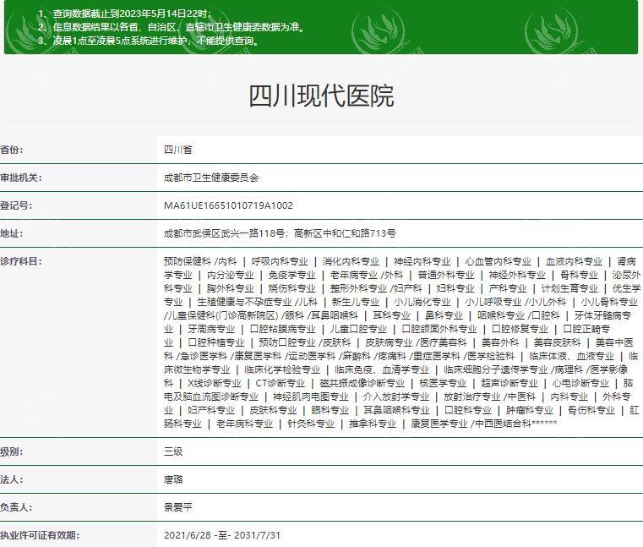Click the 执业许可证有效期 label
Image resolution: width=643 pixels, height=547 pixels.
(x=40, y=535)
